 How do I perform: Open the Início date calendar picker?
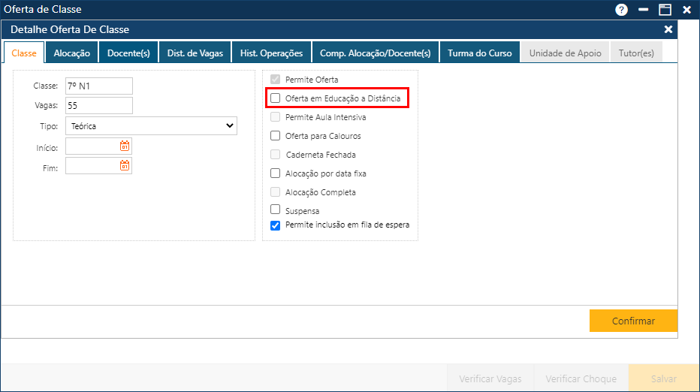pyautogui.click(x=125, y=146)
